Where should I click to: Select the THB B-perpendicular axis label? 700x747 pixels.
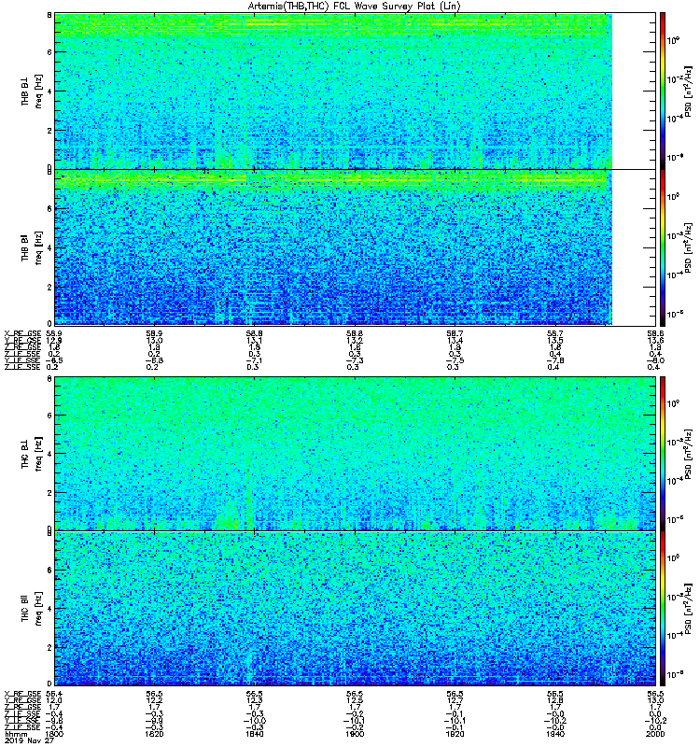point(25,91)
